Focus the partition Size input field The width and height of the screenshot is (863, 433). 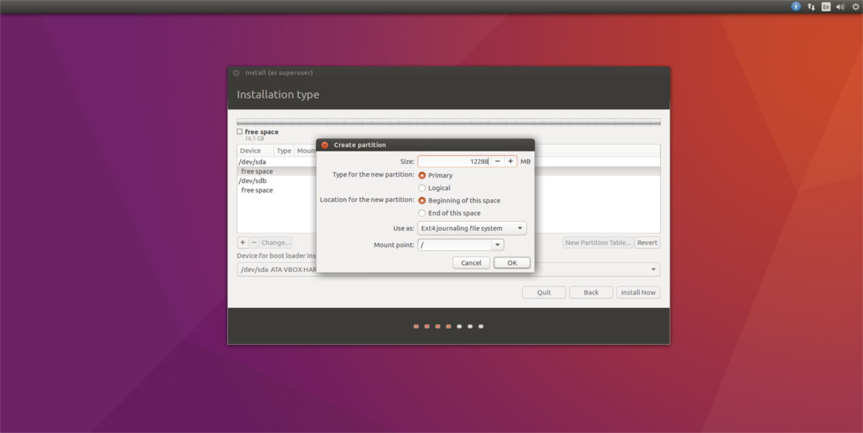(455, 162)
